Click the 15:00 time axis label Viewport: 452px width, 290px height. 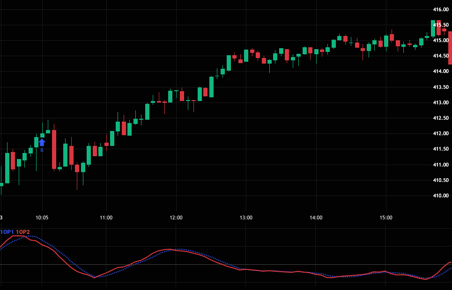tap(385, 217)
